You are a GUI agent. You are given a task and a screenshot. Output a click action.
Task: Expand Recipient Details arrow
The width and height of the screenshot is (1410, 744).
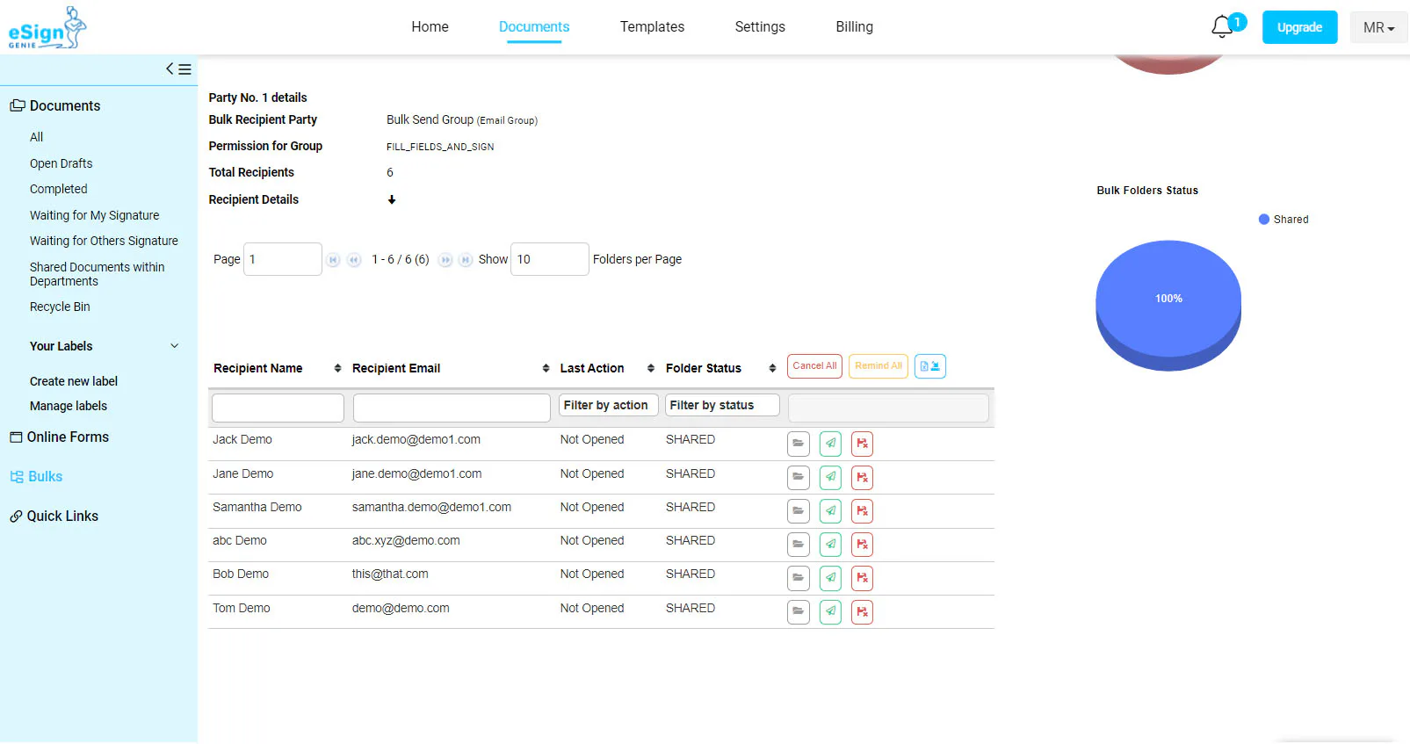pyautogui.click(x=392, y=200)
